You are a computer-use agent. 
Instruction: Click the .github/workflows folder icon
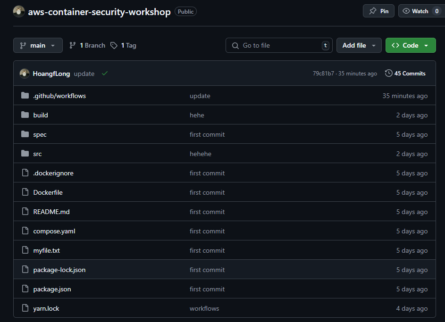(x=25, y=96)
